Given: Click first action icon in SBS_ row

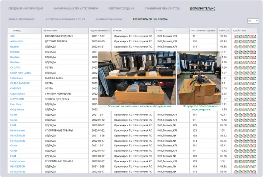Looking at the screenshot, I should pyautogui.click(x=236, y=36).
